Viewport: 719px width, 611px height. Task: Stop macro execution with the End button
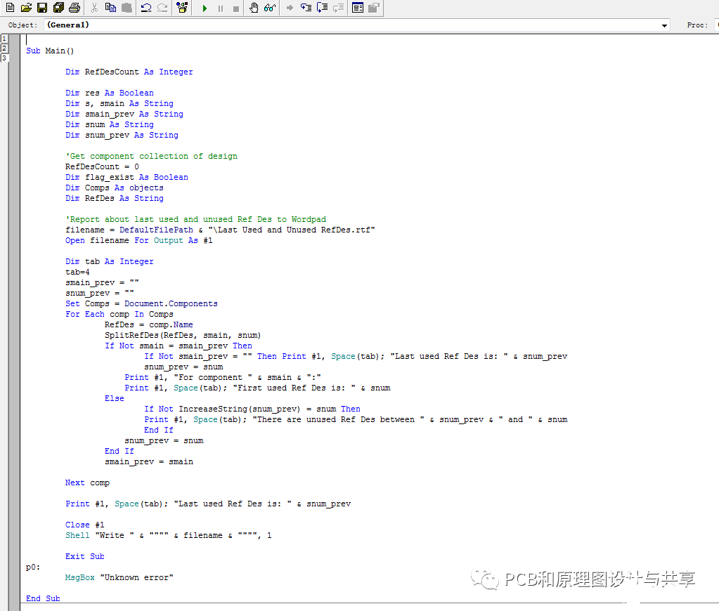(235, 8)
